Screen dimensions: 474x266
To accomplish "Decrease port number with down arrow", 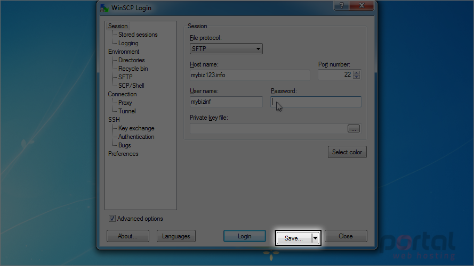I will 357,77.
